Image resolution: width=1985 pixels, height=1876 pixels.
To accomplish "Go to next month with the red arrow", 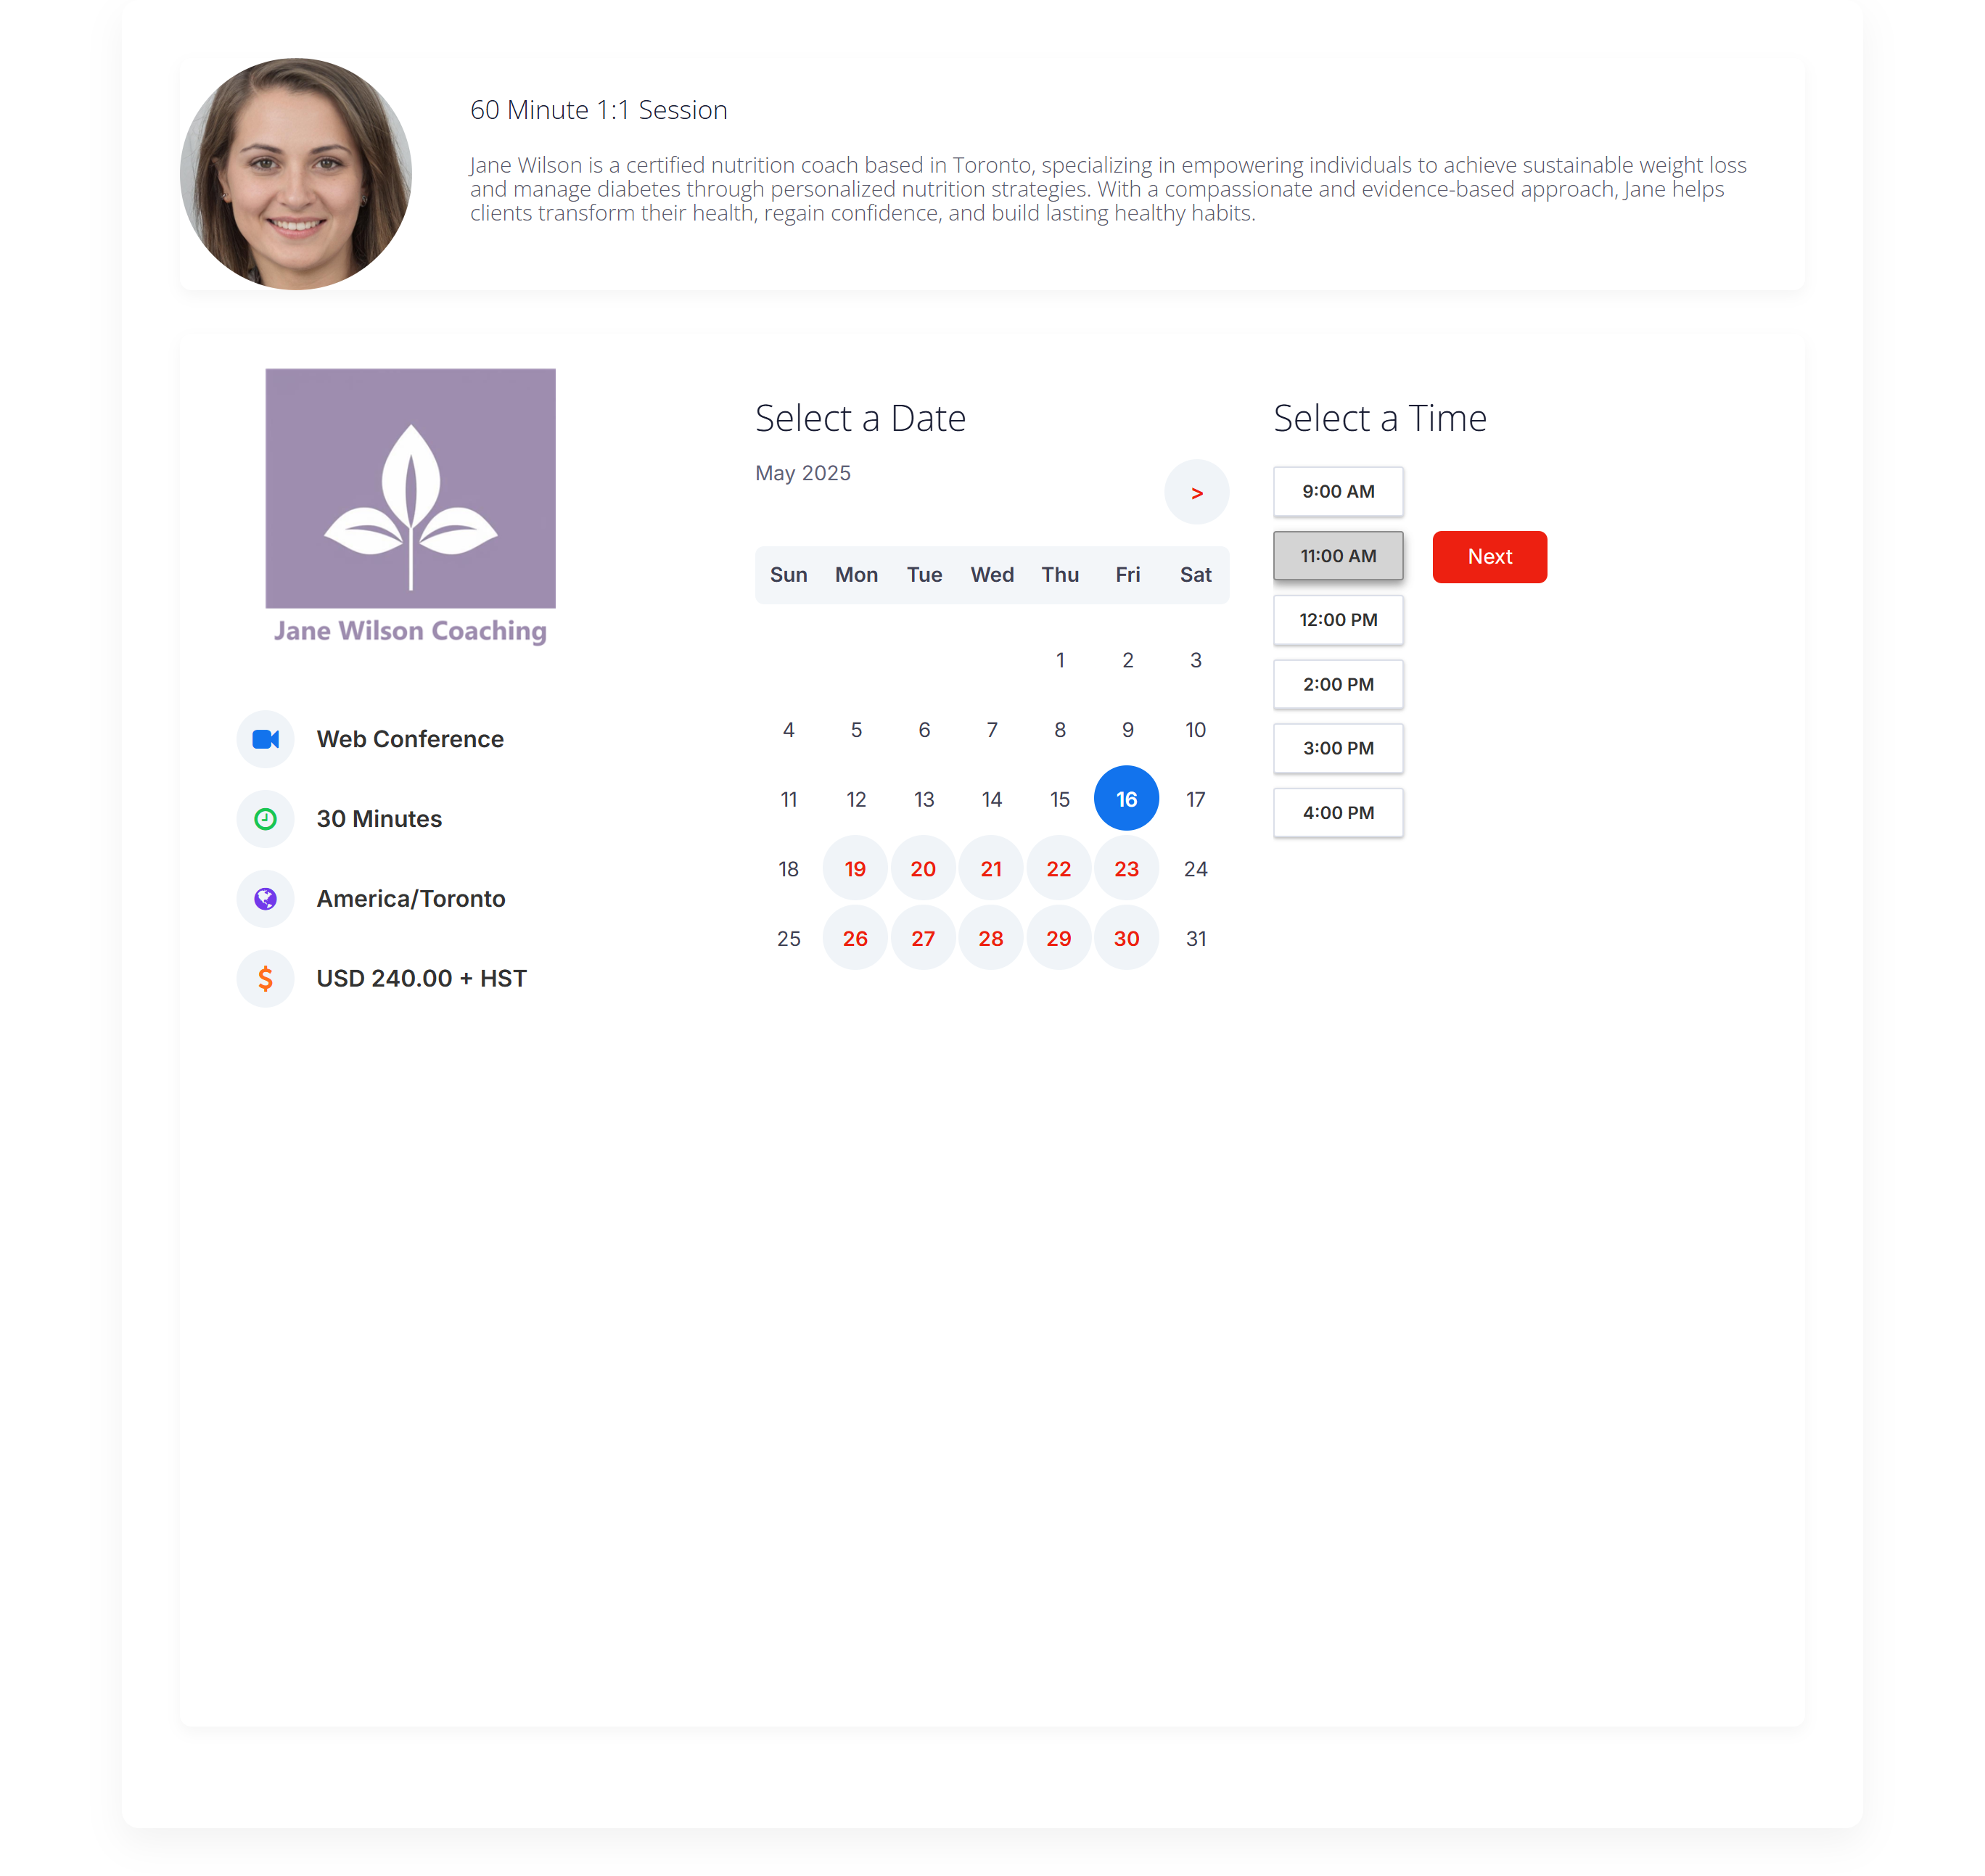I will pyautogui.click(x=1196, y=493).
